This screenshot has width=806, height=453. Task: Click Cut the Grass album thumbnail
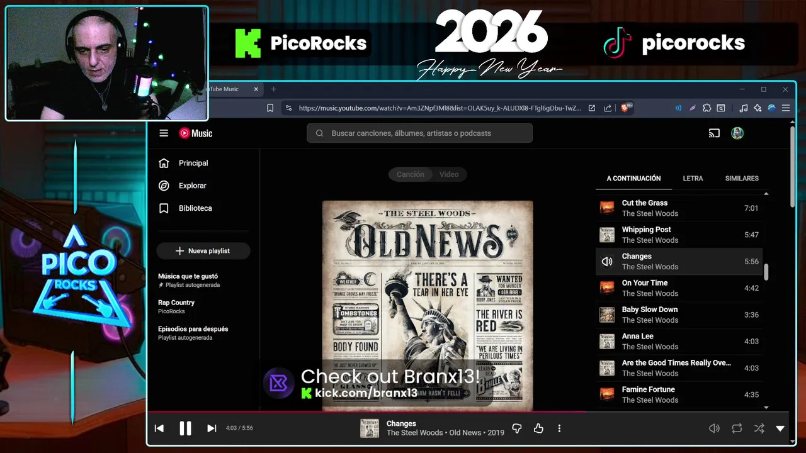coord(607,208)
